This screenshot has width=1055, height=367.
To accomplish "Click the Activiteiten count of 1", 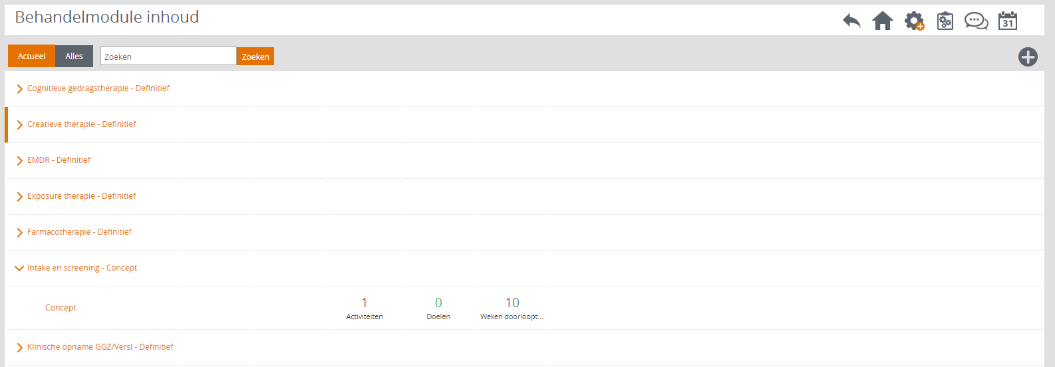I will 365,303.
